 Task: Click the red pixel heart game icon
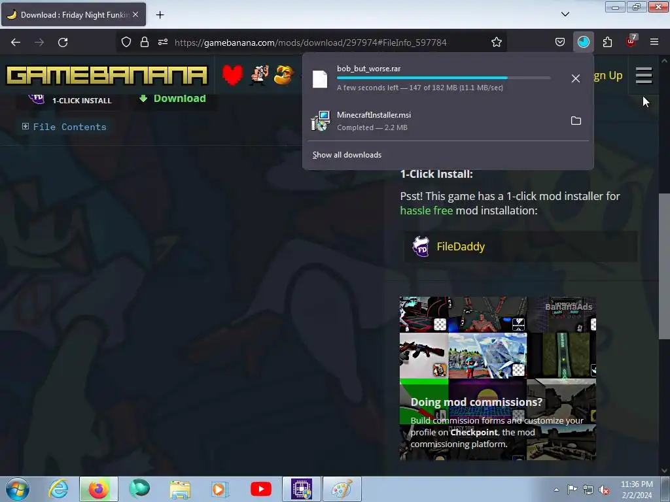[x=232, y=75]
